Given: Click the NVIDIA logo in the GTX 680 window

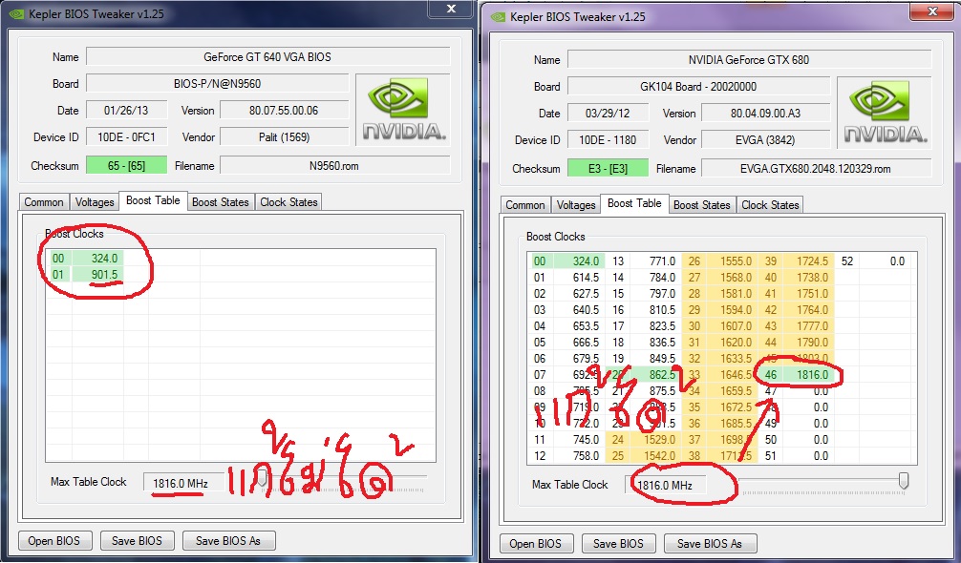Looking at the screenshot, I should pyautogui.click(x=885, y=114).
